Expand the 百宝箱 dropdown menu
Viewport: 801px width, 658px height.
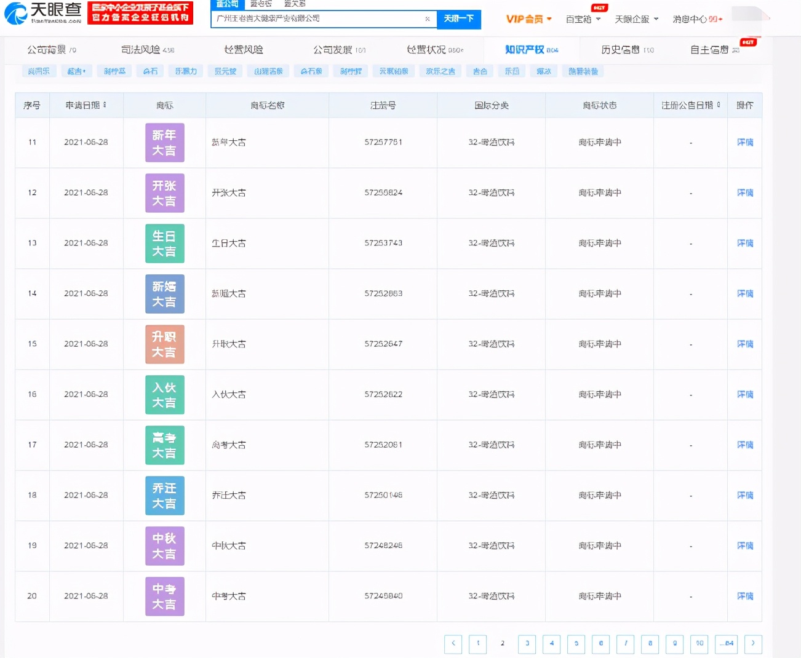click(x=583, y=19)
